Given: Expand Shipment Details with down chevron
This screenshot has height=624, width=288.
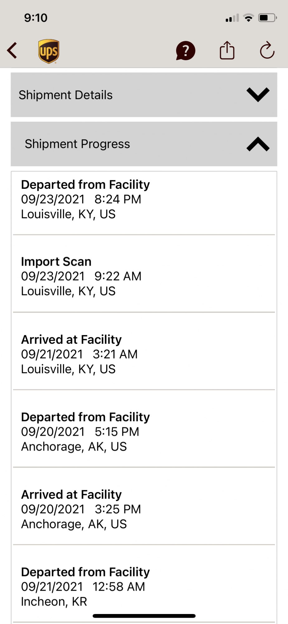Looking at the screenshot, I should click(258, 95).
